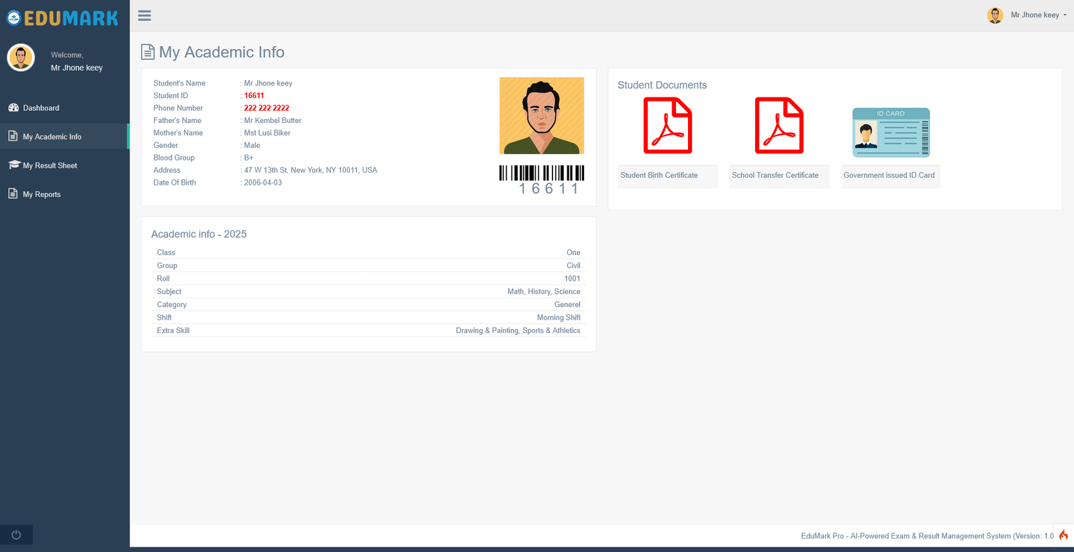Open the top-right user avatar menu
This screenshot has height=552, width=1074.
pyautogui.click(x=995, y=15)
